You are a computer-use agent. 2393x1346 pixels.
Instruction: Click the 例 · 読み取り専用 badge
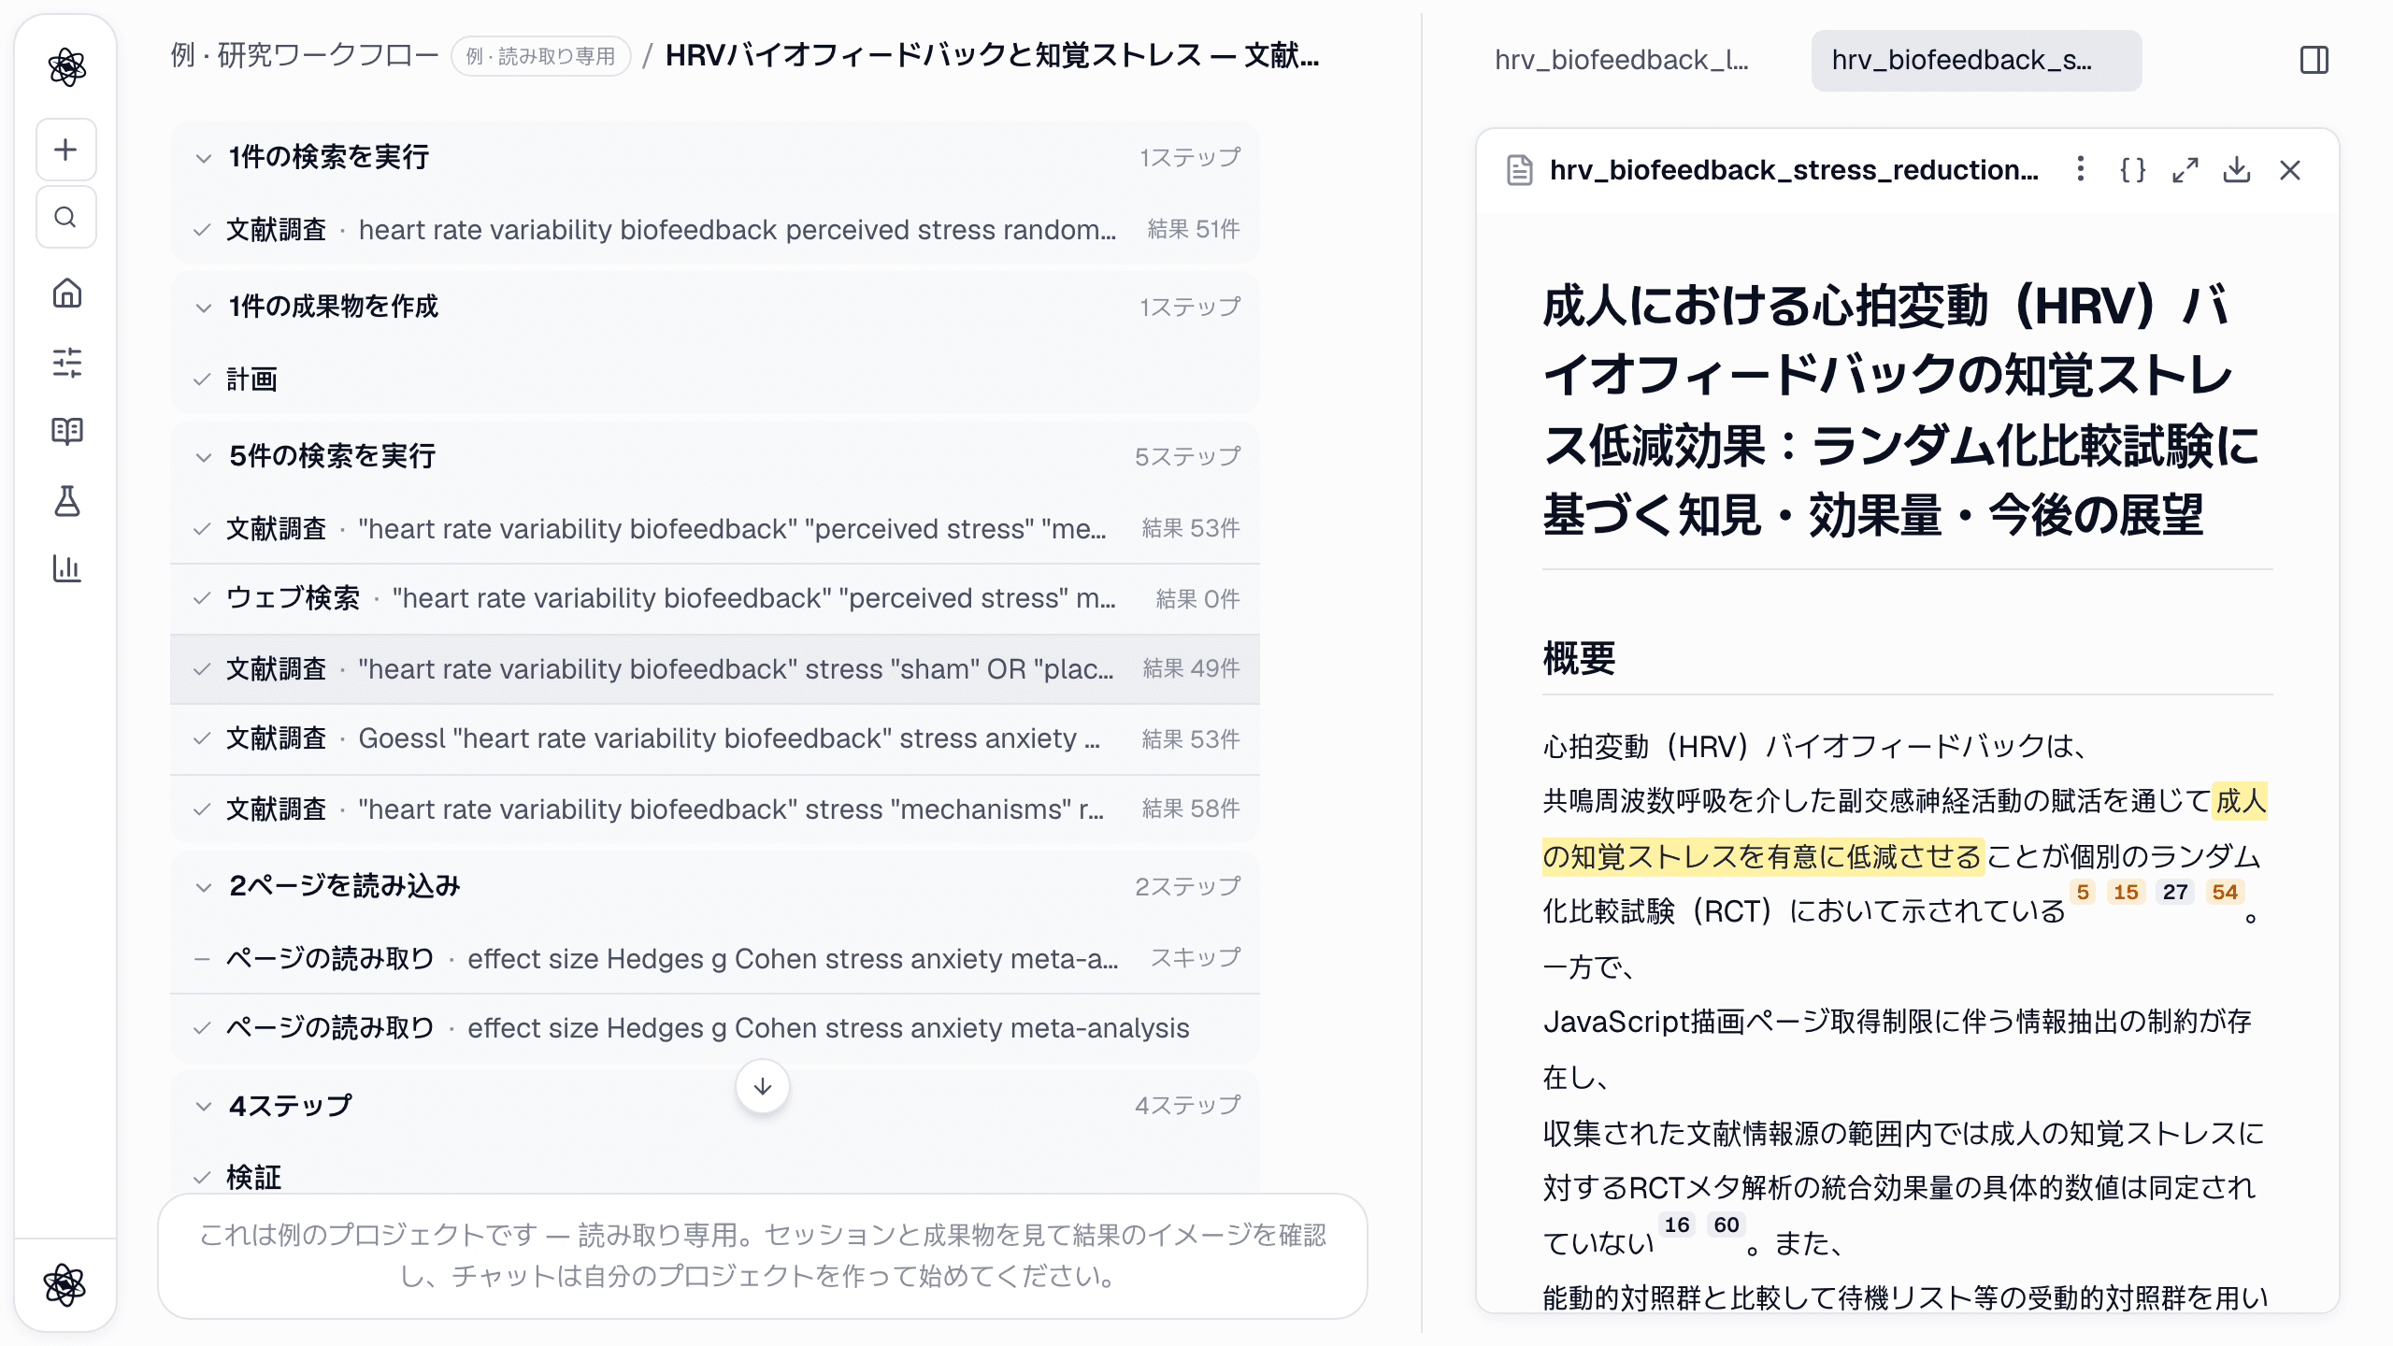click(540, 56)
